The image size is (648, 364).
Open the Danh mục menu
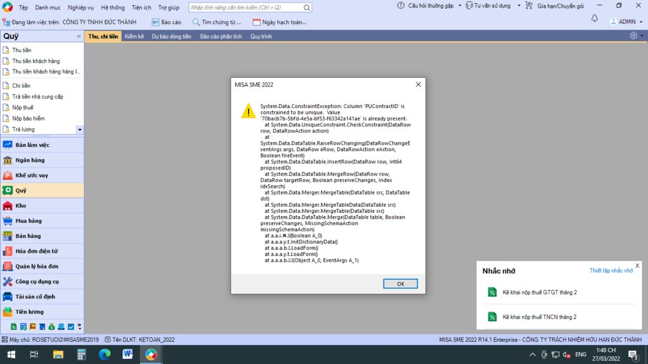47,8
